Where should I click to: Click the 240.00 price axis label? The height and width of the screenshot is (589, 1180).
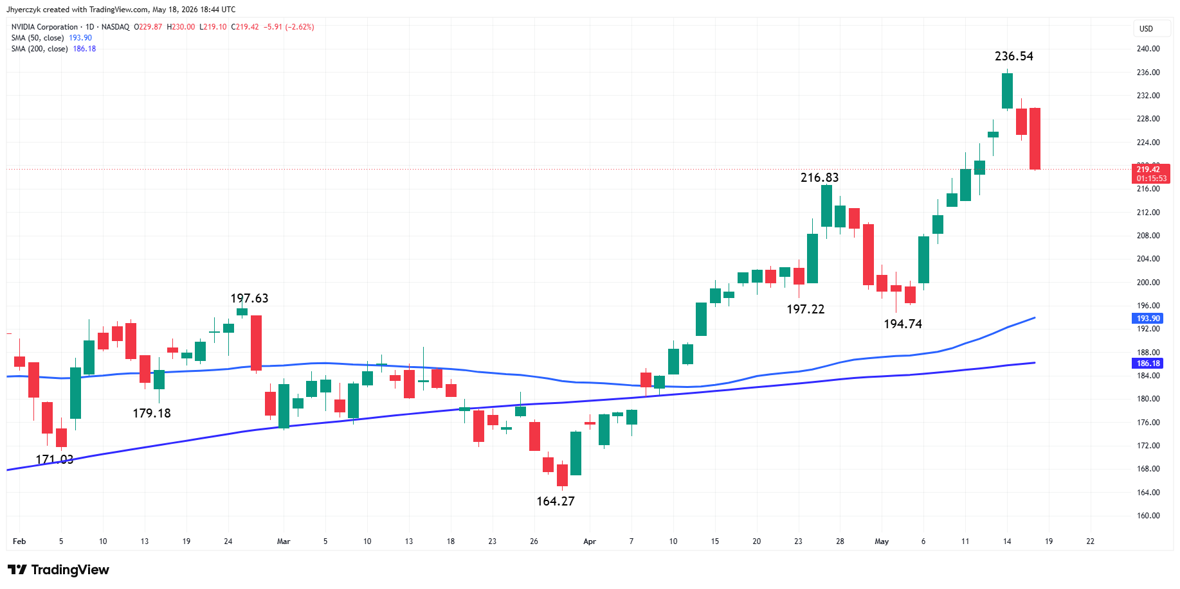pyautogui.click(x=1148, y=49)
